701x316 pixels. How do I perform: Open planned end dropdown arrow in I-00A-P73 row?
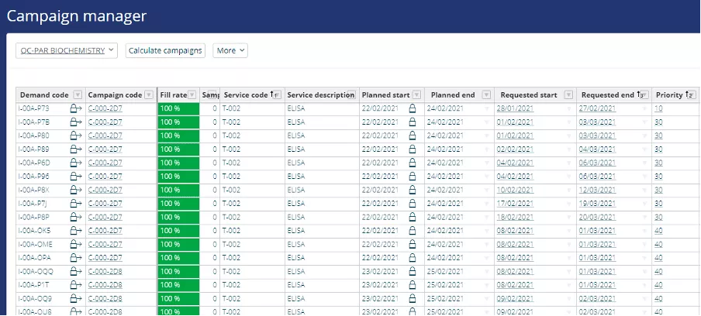click(x=486, y=109)
